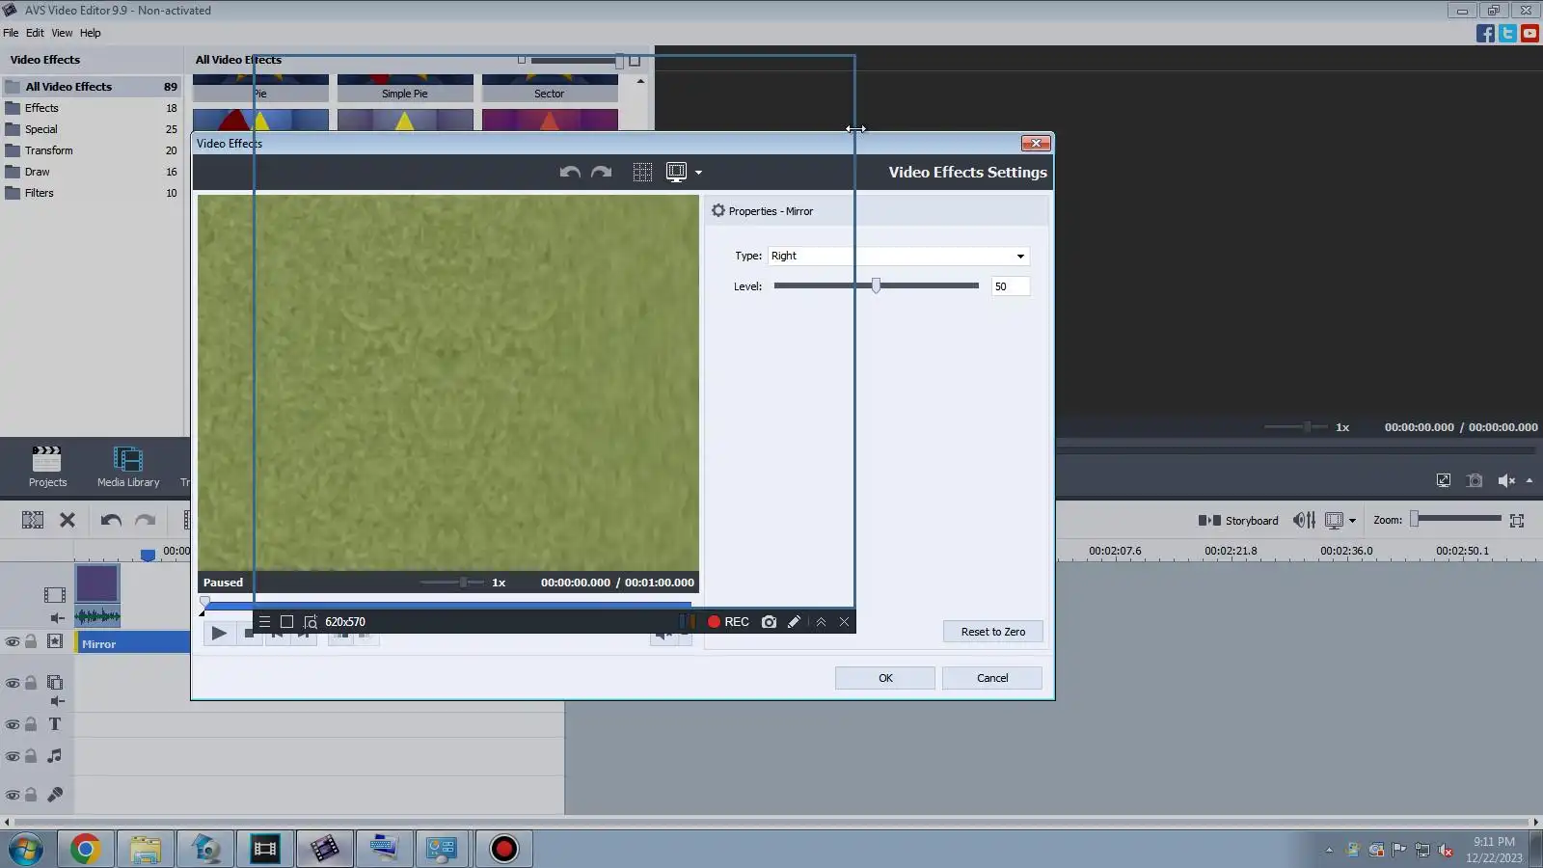Show hidden icons in the system tray

tap(1329, 850)
